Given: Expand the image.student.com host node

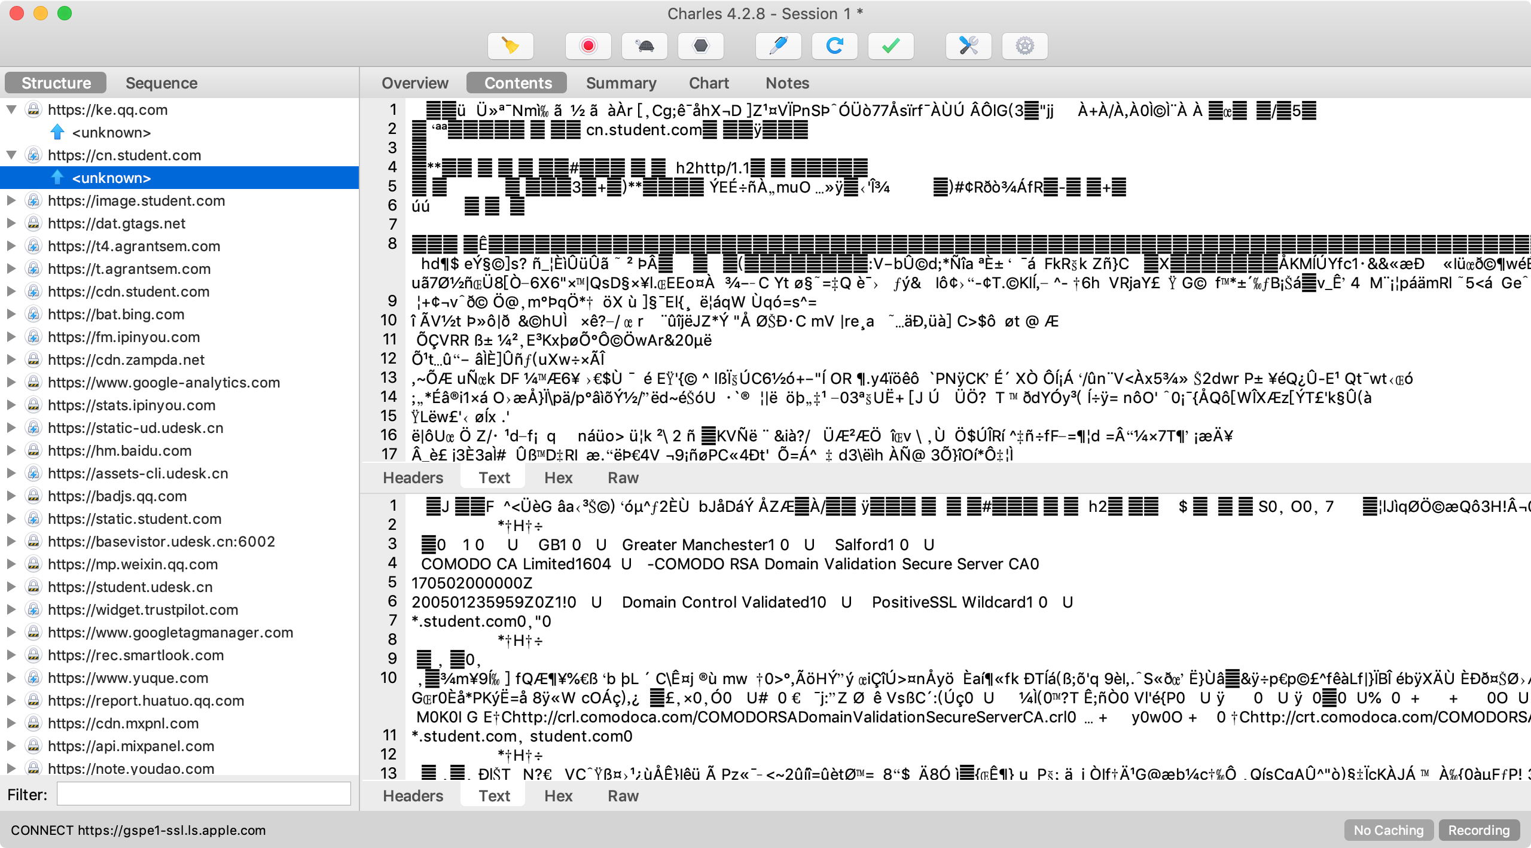Looking at the screenshot, I should tap(11, 201).
